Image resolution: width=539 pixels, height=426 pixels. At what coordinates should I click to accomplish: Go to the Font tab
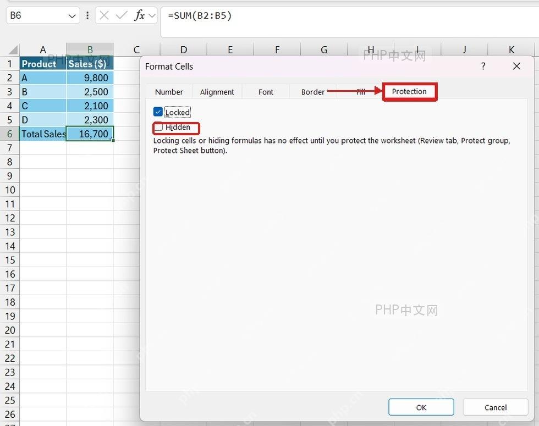click(x=266, y=92)
